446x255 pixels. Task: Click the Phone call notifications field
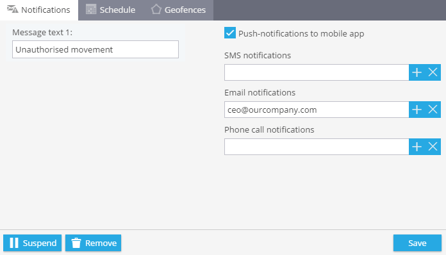(x=317, y=147)
